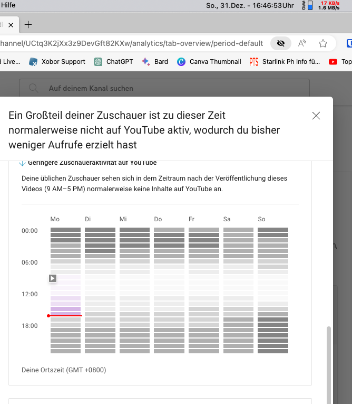Click the battery icon in menu bar
Screen dimensions: 352x404
pyautogui.click(x=309, y=5)
